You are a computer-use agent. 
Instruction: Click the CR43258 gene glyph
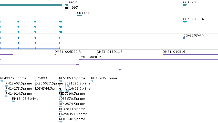[x=79, y=16]
